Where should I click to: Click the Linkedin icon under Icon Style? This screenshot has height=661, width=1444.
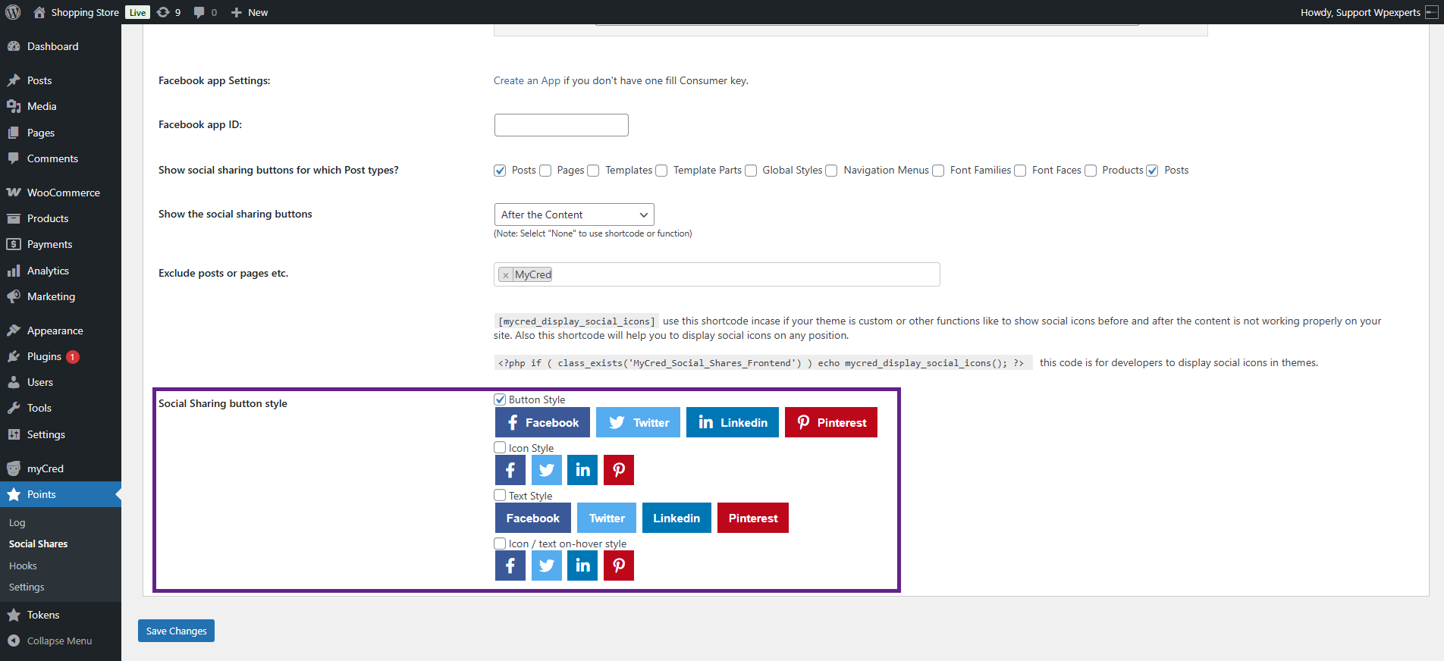coord(582,470)
